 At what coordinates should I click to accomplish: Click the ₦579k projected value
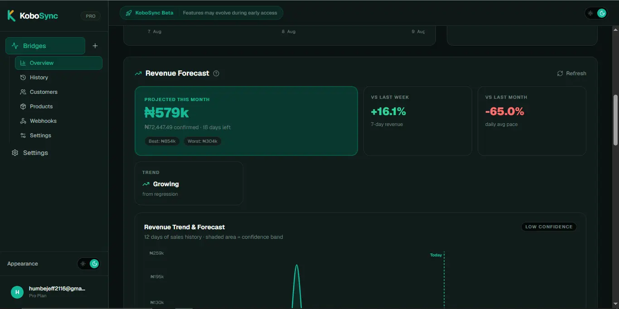pyautogui.click(x=167, y=112)
